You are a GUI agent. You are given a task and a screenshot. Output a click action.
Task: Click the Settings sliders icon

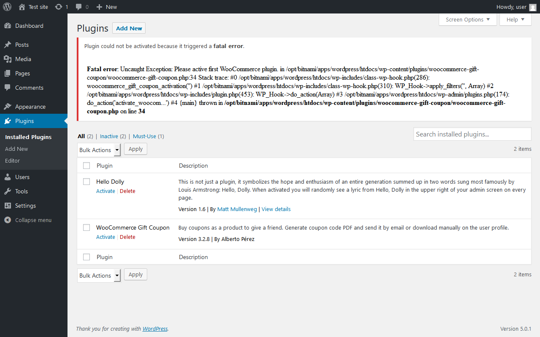[x=8, y=206]
